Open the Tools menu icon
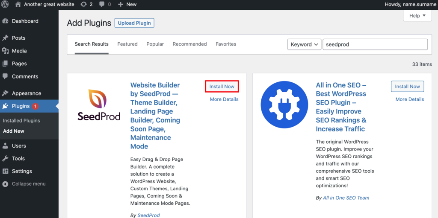This screenshot has height=218, width=438. click(5, 158)
